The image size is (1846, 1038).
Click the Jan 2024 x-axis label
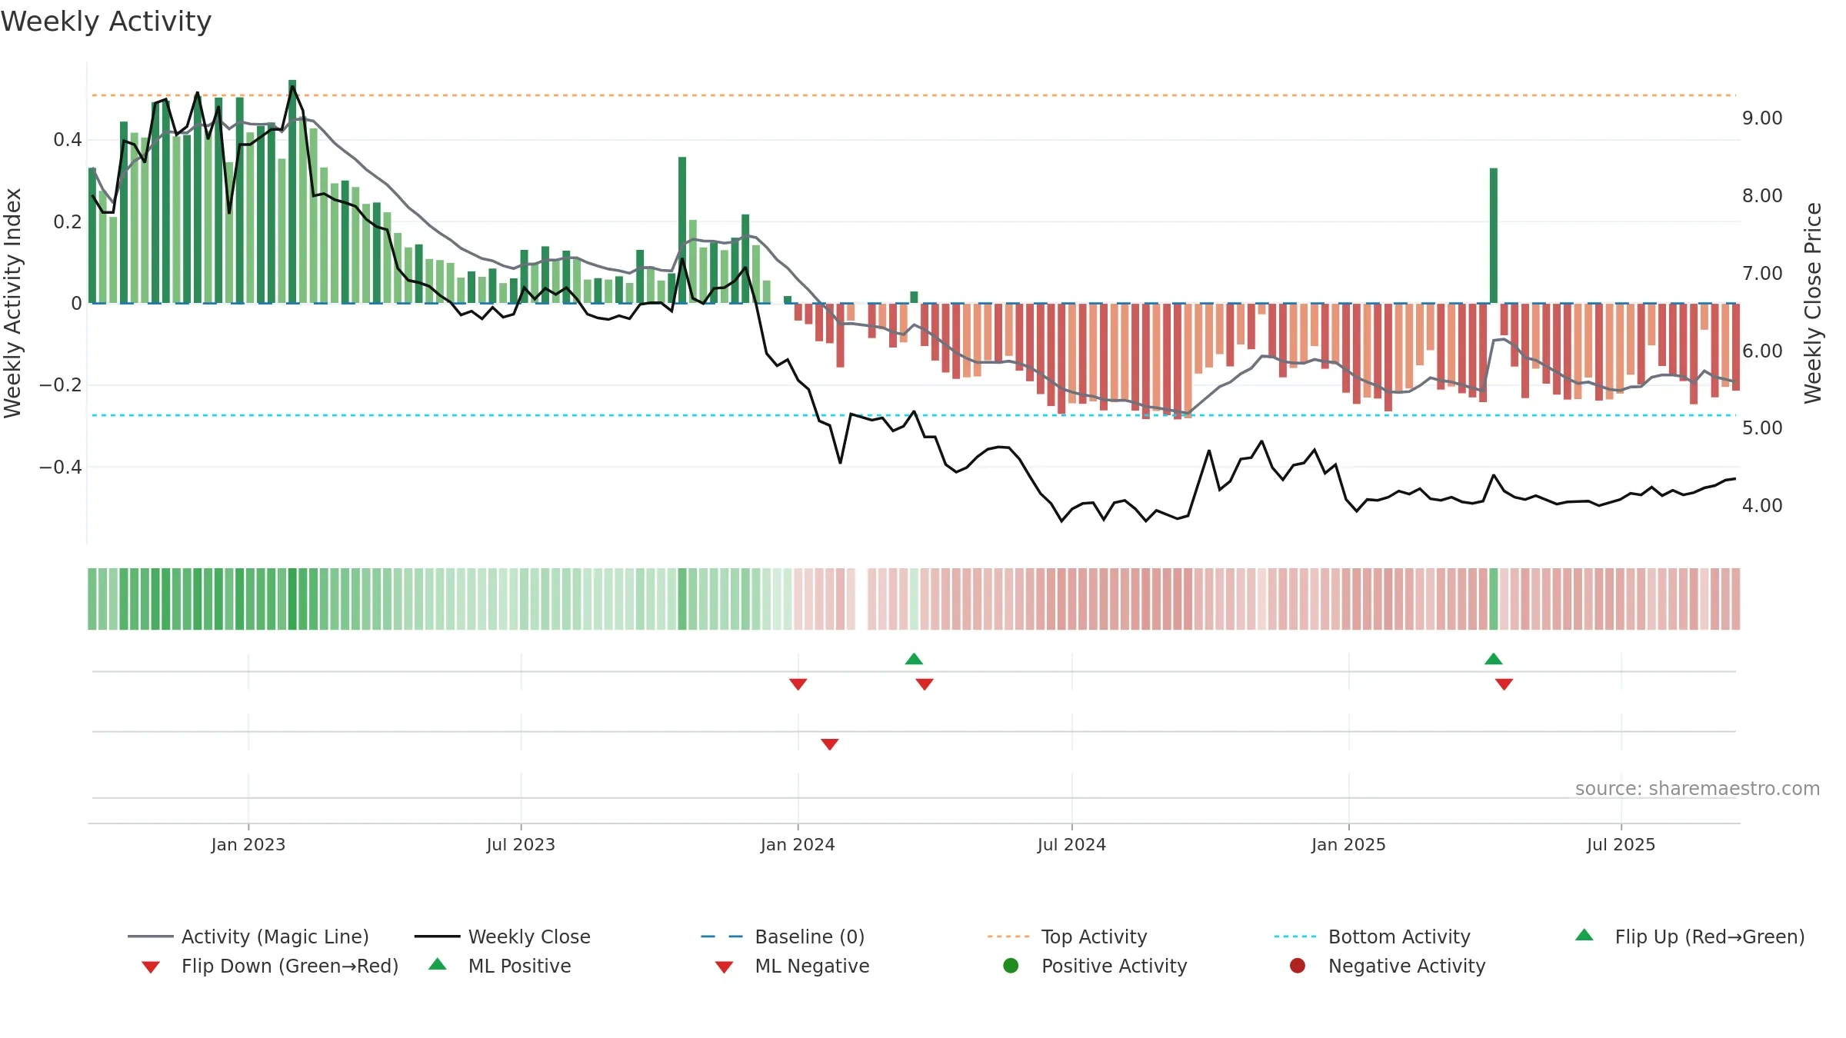click(798, 845)
